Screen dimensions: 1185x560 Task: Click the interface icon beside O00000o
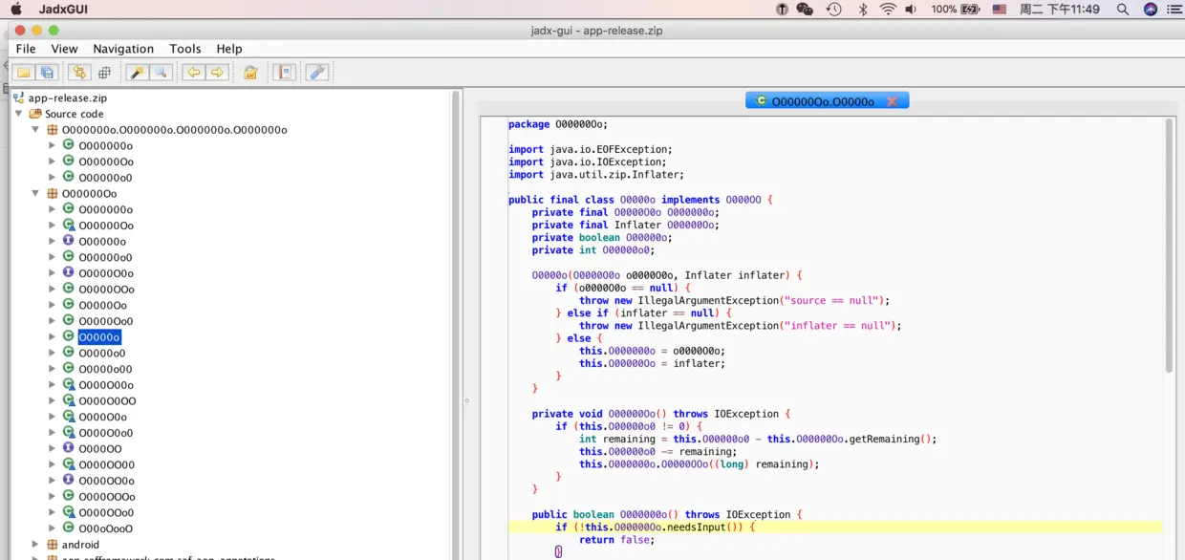tap(69, 241)
